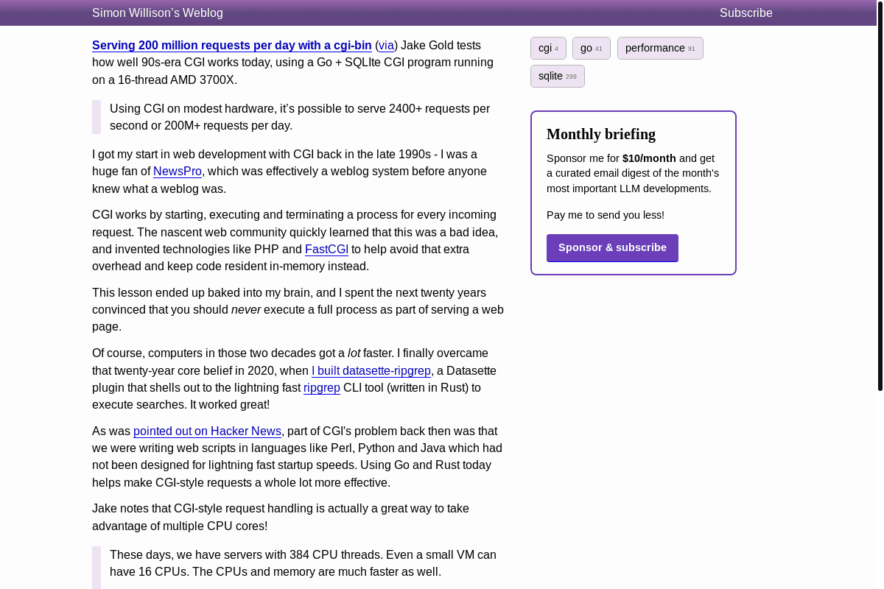Select the go tag
Viewport: 884px width, 589px height.
(591, 48)
